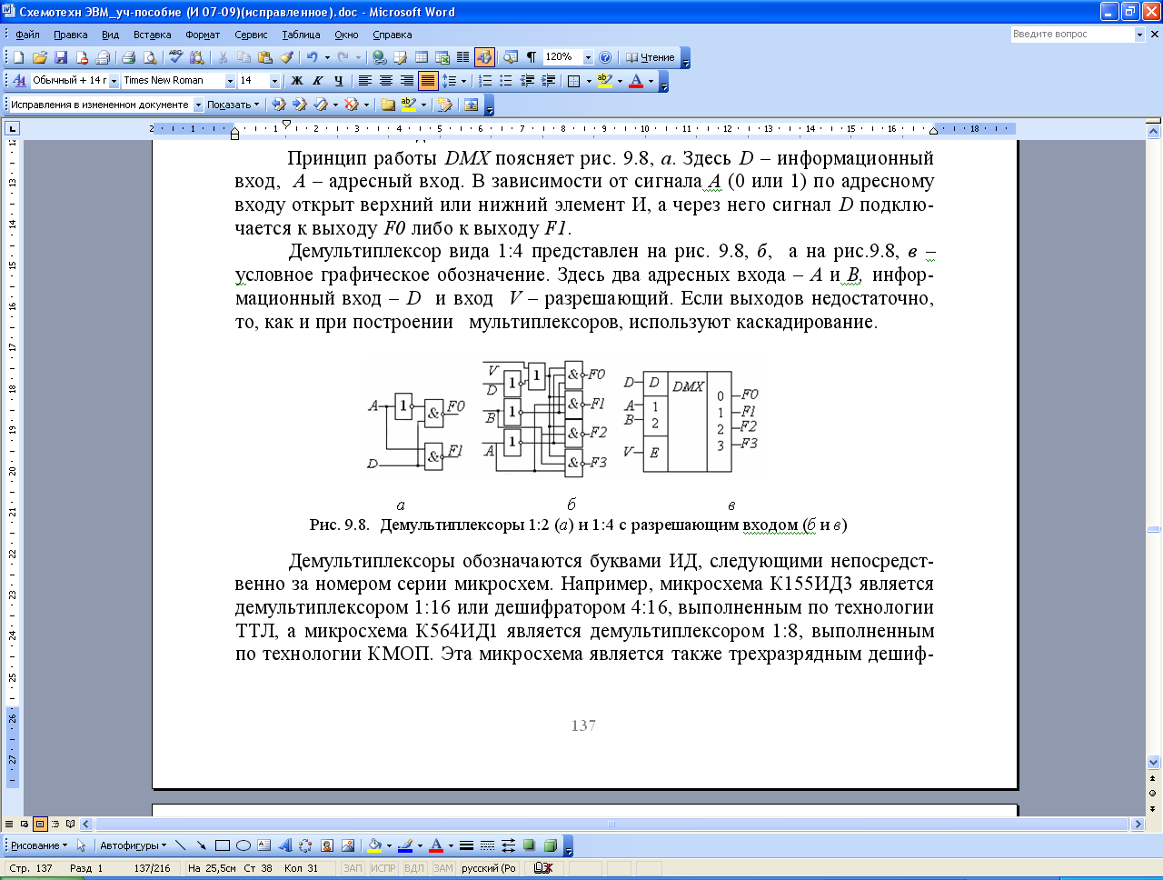This screenshot has width=1163, height=880.
Task: Undo the last action
Action: pos(312,57)
